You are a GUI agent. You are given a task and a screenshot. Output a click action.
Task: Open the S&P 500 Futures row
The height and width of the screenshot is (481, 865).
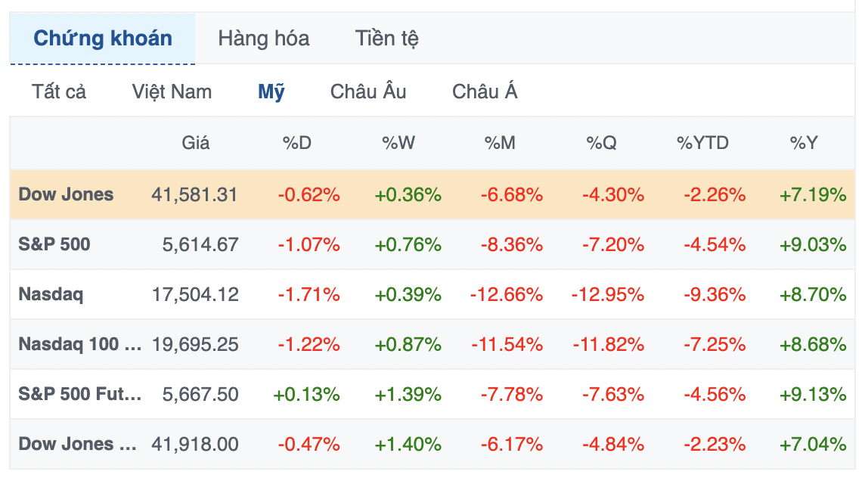coord(432,394)
